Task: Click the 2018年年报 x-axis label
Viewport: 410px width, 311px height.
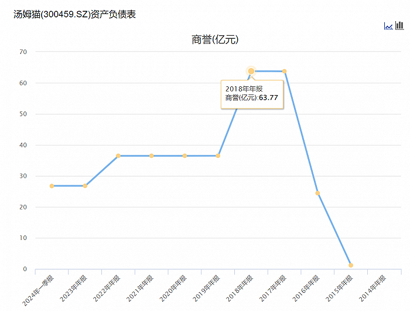Action: tap(239, 288)
